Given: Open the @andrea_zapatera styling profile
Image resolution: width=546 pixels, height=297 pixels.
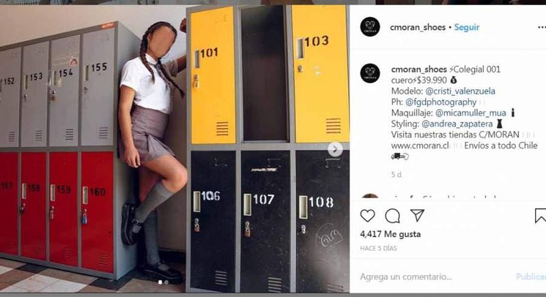Looking at the screenshot, I should (457, 124).
